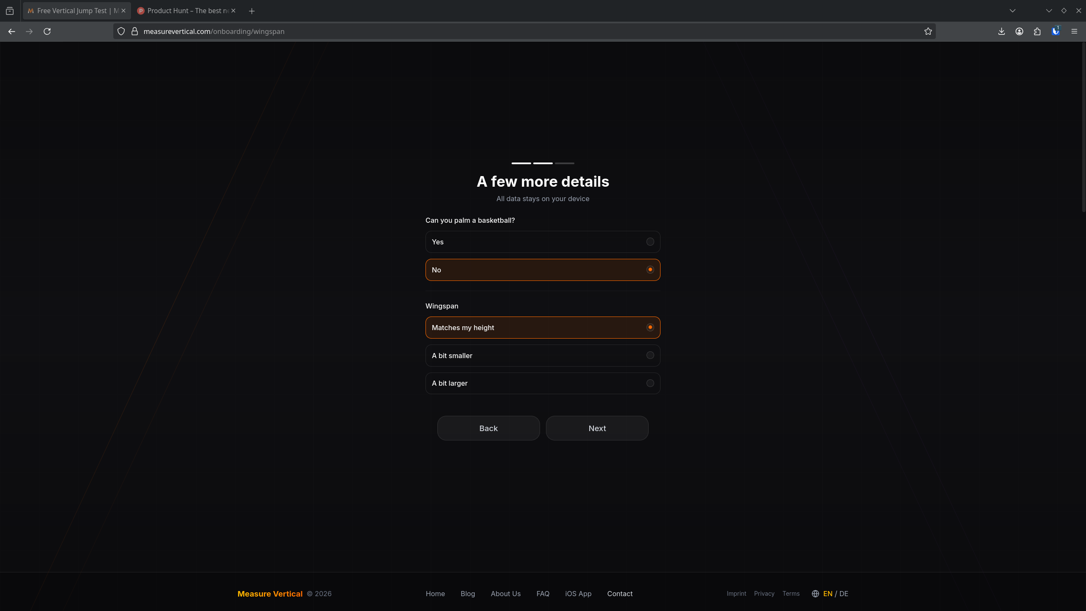Image resolution: width=1086 pixels, height=611 pixels.
Task: Open site connection padlock details
Action: 134,31
